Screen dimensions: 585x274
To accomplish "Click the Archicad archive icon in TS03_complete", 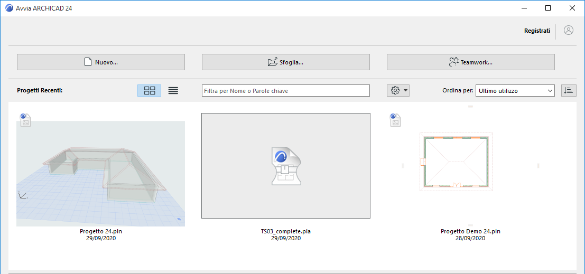I will pyautogui.click(x=286, y=166).
